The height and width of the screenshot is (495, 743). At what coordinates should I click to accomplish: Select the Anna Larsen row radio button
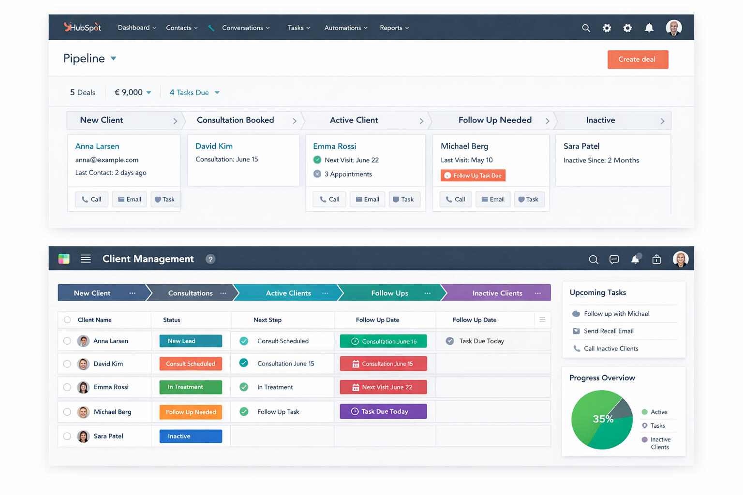pyautogui.click(x=67, y=341)
